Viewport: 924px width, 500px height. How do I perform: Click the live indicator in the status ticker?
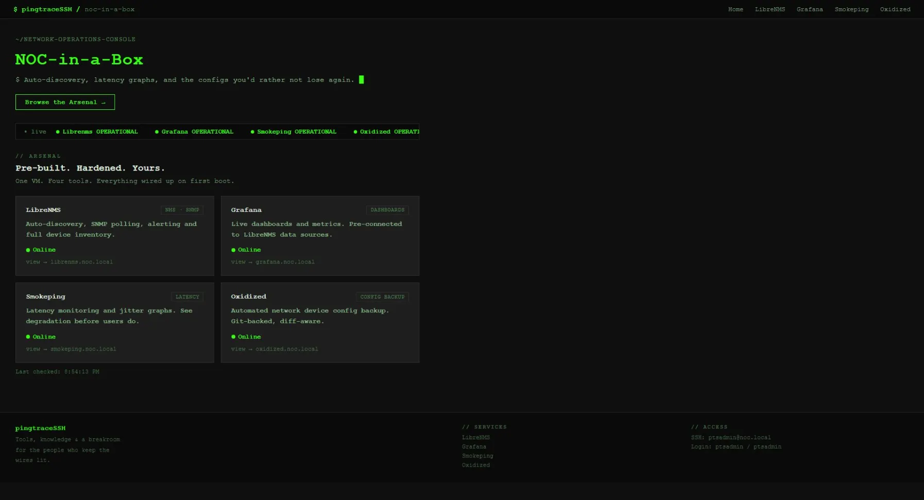pyautogui.click(x=35, y=132)
